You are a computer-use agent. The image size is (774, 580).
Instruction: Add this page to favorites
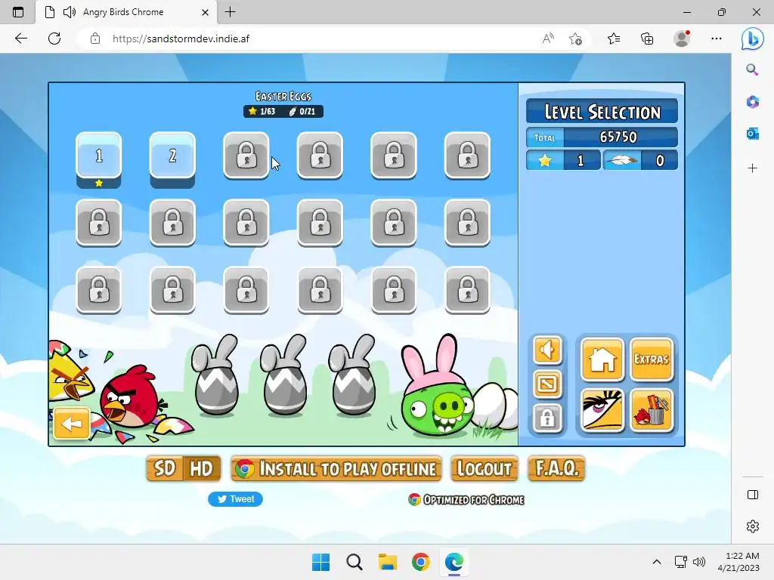click(575, 39)
